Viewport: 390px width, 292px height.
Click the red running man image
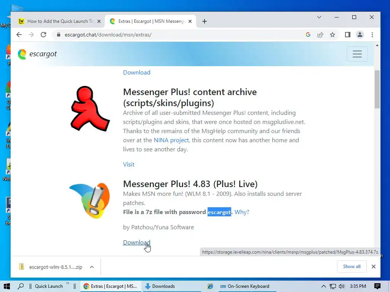90,108
